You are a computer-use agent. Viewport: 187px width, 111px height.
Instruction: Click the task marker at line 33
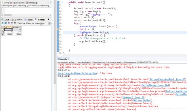click(x=58, y=38)
